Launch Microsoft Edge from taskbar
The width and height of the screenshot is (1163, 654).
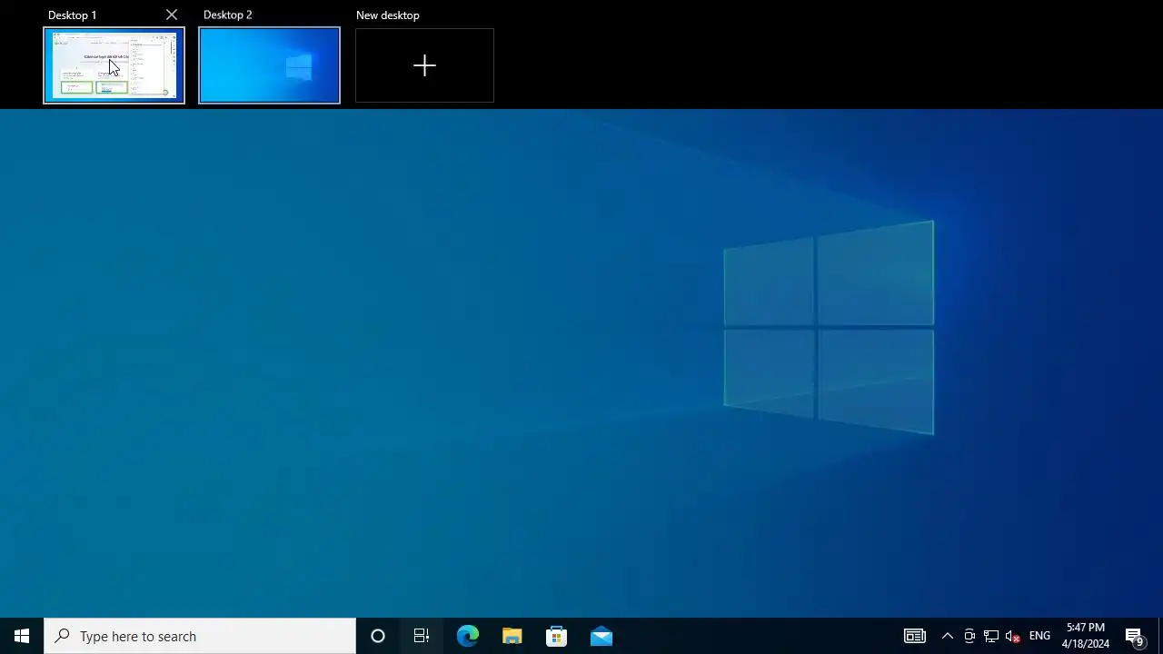pyautogui.click(x=467, y=636)
